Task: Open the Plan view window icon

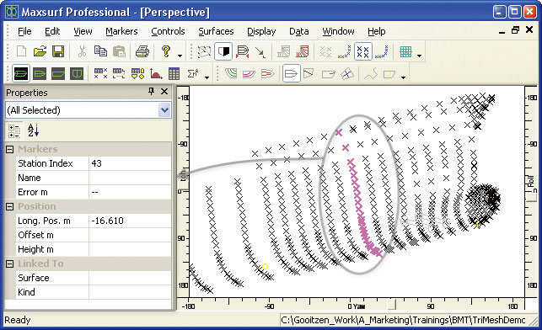Action: click(x=40, y=73)
